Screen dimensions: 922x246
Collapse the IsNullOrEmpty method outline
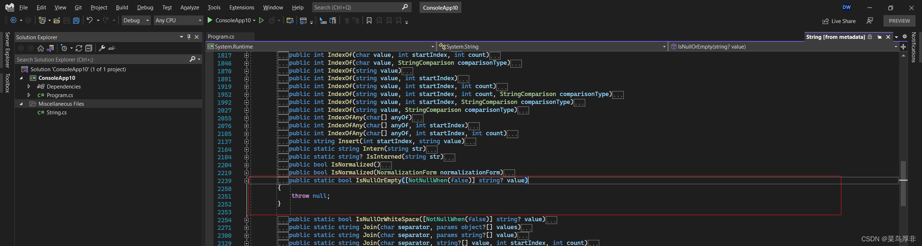tap(246, 181)
